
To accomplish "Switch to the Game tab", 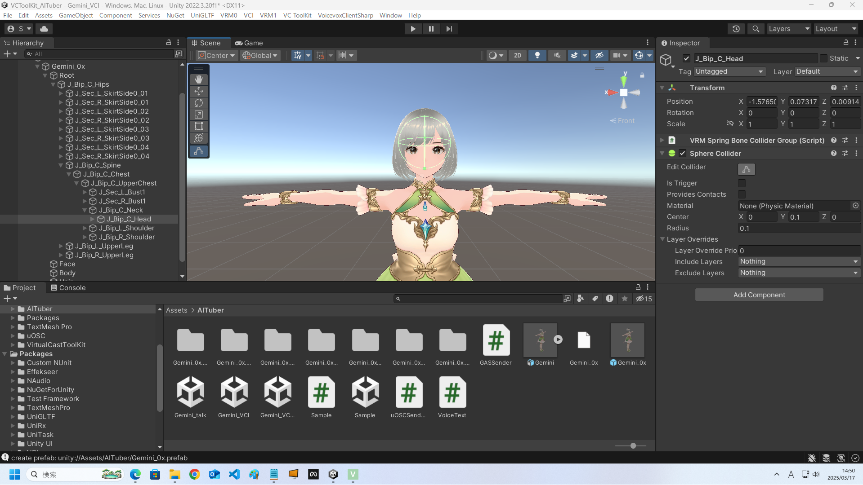I will [249, 43].
